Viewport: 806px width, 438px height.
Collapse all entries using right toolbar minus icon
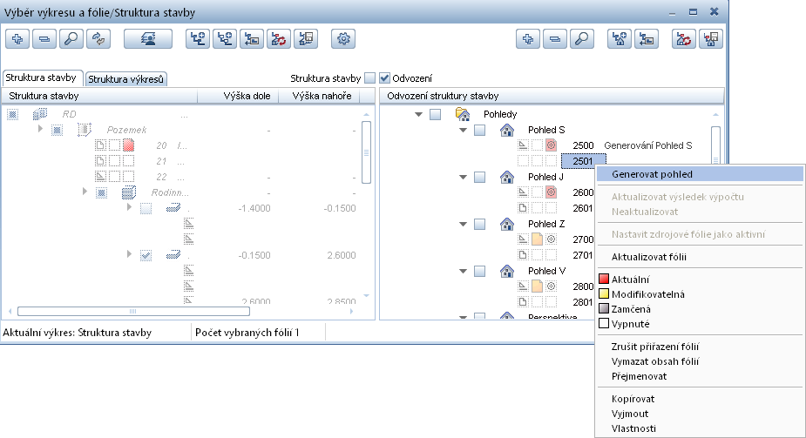click(555, 39)
